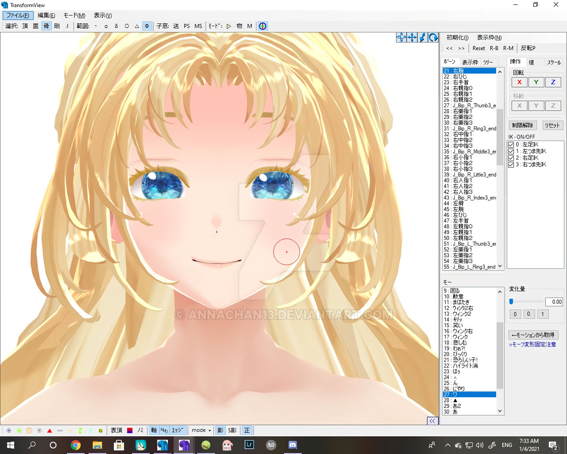Click the red-blue gradient square icon

tap(130, 430)
